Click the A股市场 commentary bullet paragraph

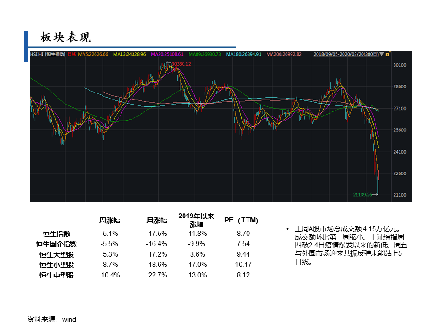pyautogui.click(x=351, y=245)
